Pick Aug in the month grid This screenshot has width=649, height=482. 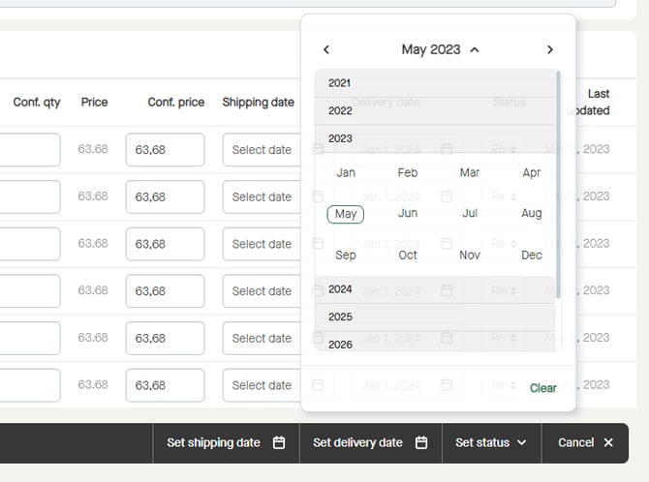[x=531, y=214]
